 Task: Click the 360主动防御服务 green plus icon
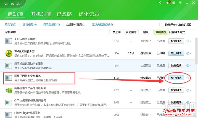click(x=9, y=53)
